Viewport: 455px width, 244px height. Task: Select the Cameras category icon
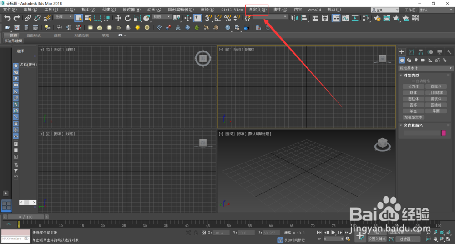423,60
